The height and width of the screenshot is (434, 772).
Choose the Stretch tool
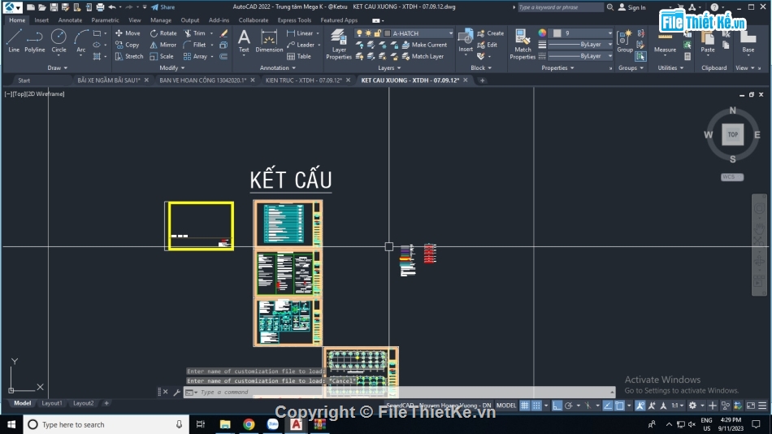point(129,57)
